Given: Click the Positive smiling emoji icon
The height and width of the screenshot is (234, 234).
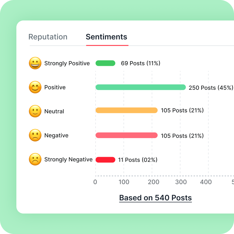Looking at the screenshot, I should pos(35,87).
